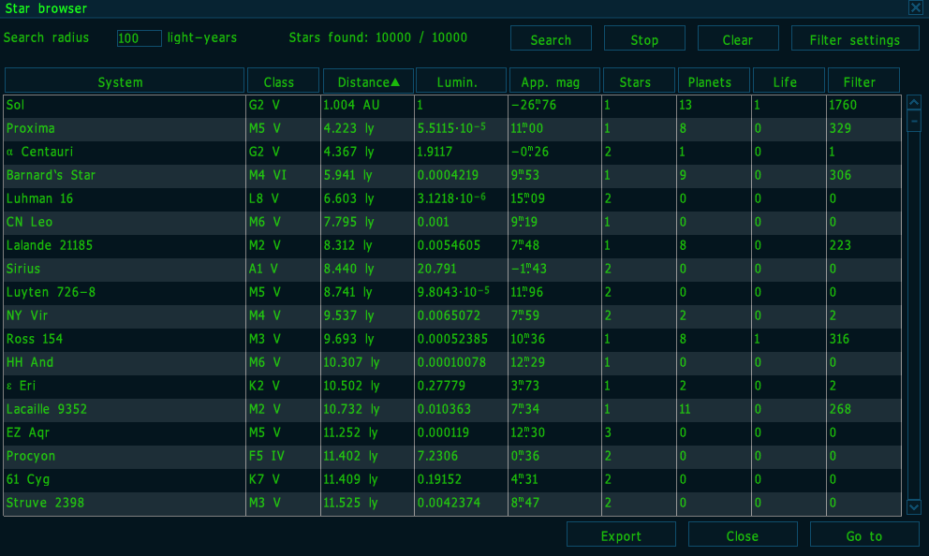Image resolution: width=929 pixels, height=556 pixels.
Task: Select the Sirius row
Action: click(x=452, y=269)
